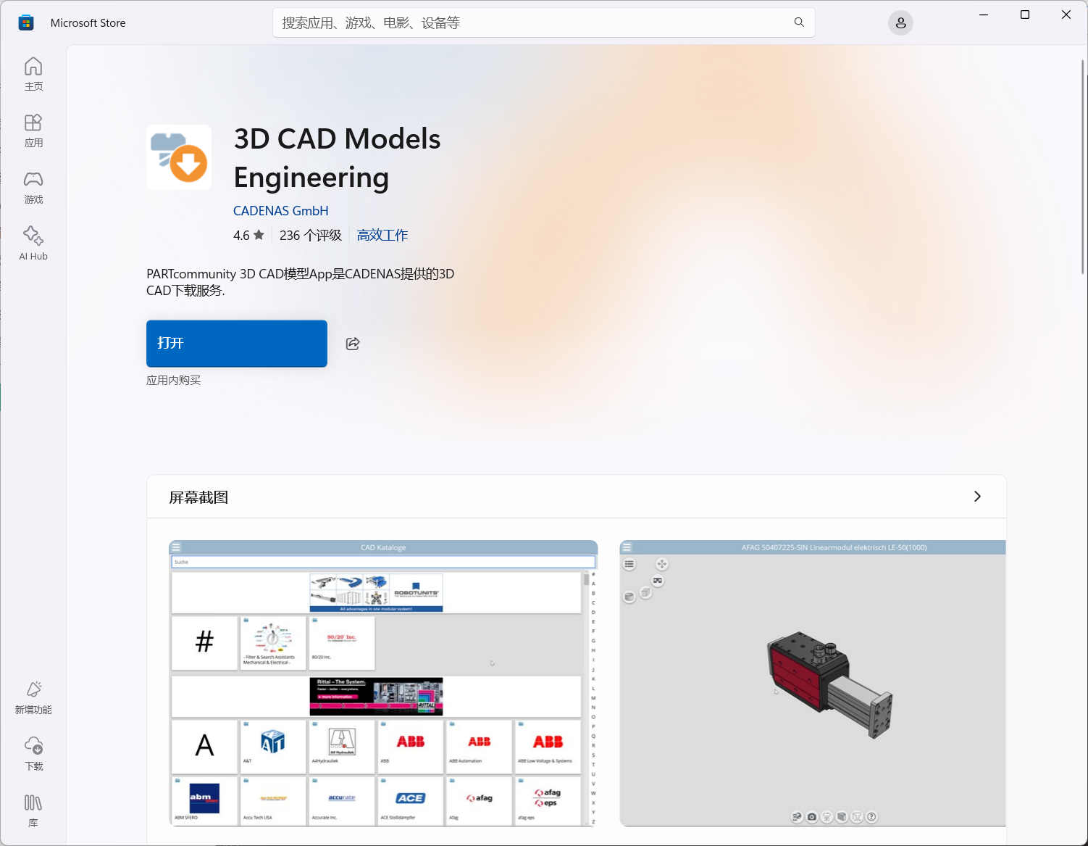Viewport: 1088px width, 846px height.
Task: Click the 236 个评级 ratings count
Action: 310,236
